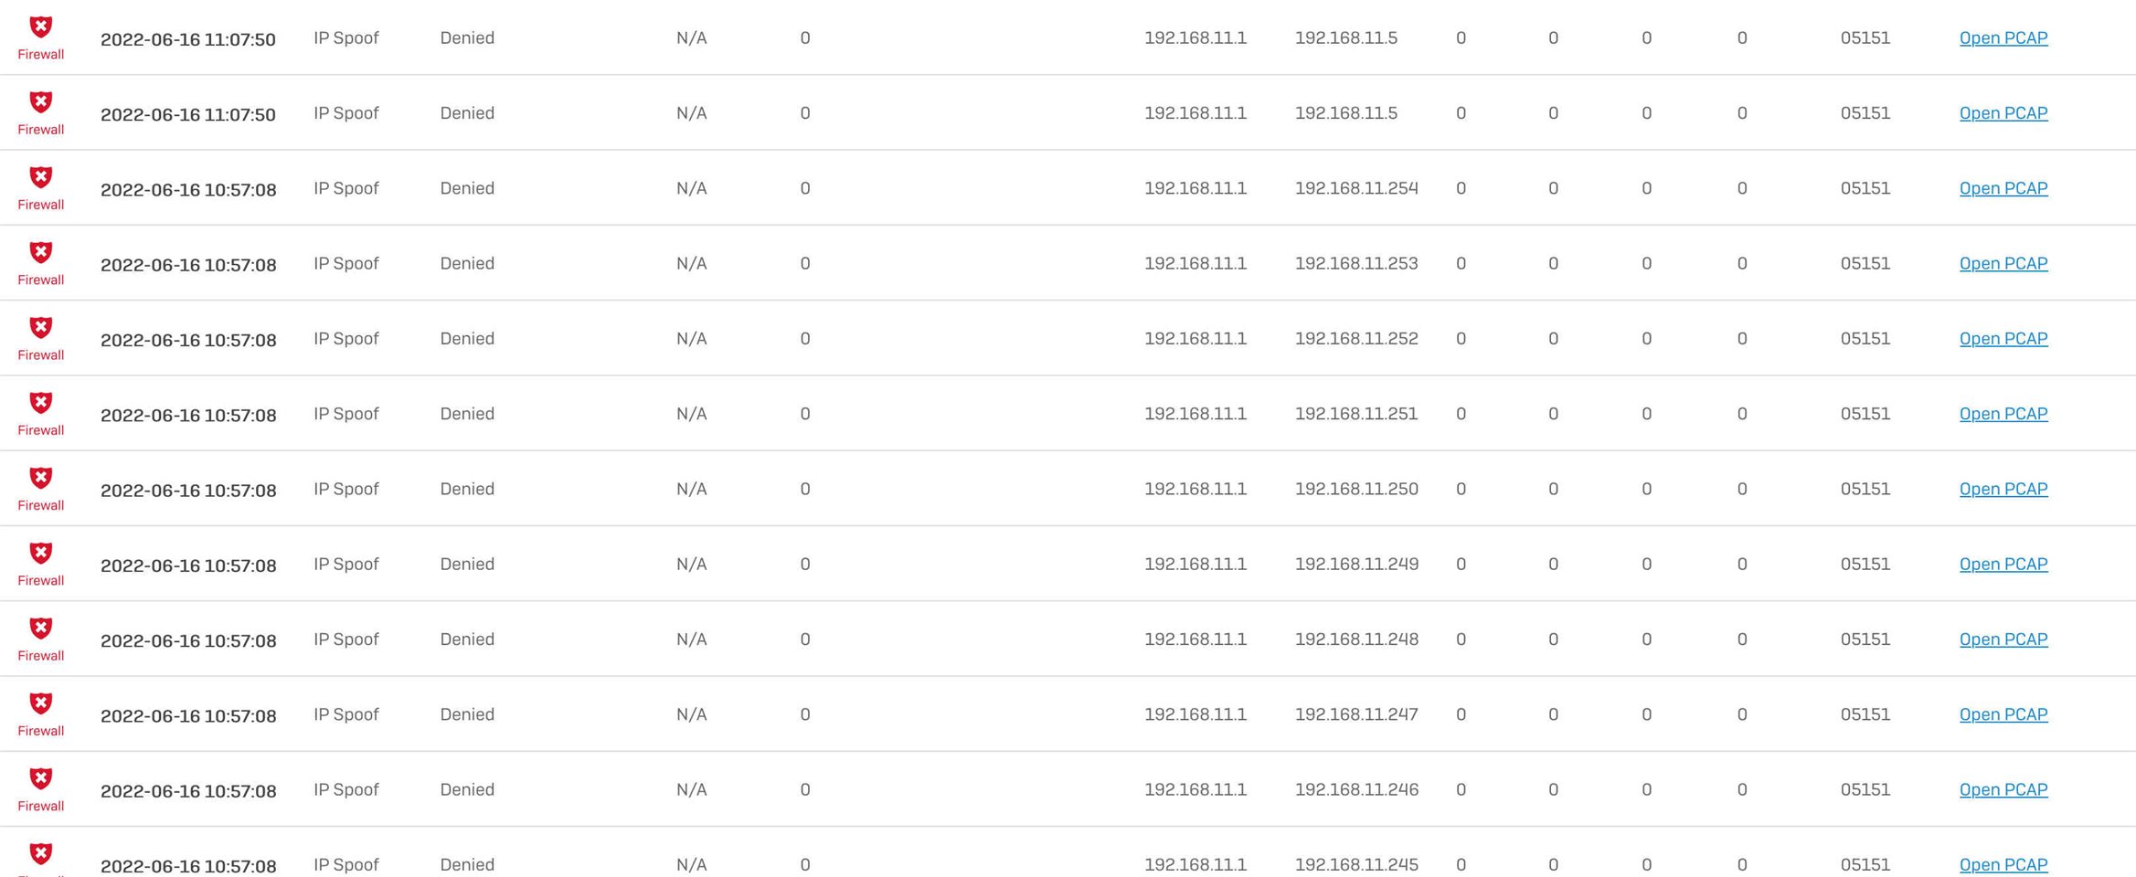Click Firewall shield icon for 192.168.11.251 row
2136x877 pixels.
coord(41,403)
